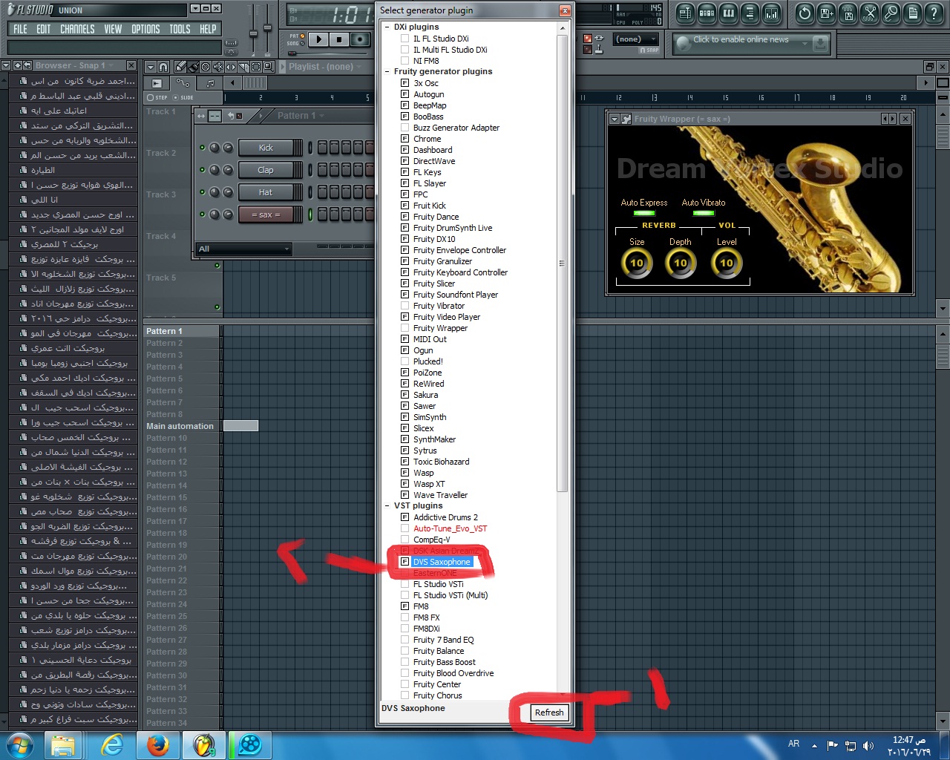Click the render to wave file icon
Image resolution: width=950 pixels, height=760 pixels.
(848, 13)
